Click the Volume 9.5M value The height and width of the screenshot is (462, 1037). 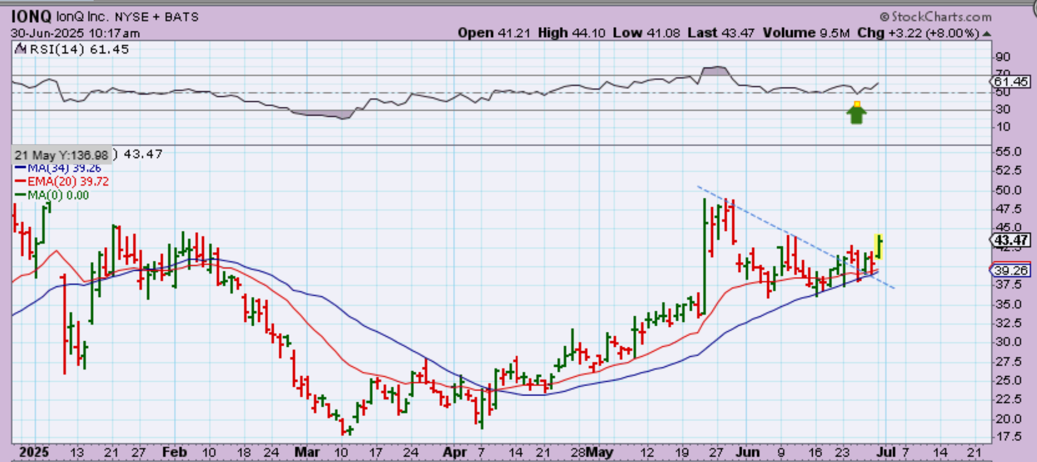pos(806,33)
